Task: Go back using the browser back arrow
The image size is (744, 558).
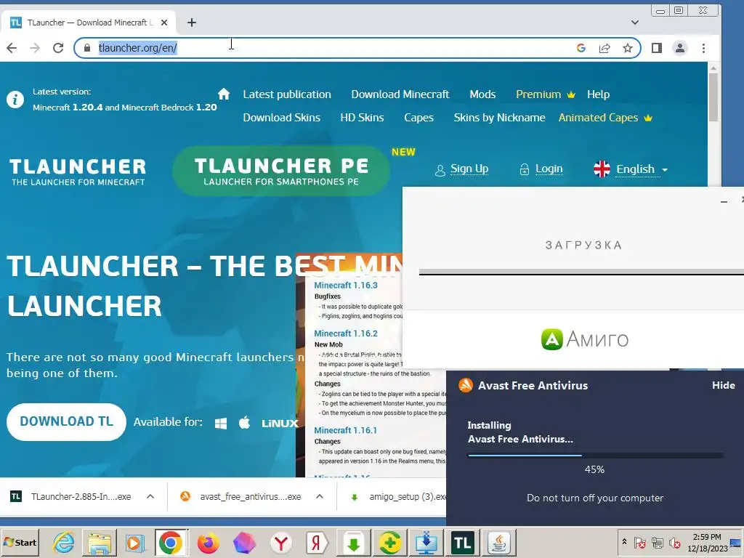Action: tap(12, 48)
